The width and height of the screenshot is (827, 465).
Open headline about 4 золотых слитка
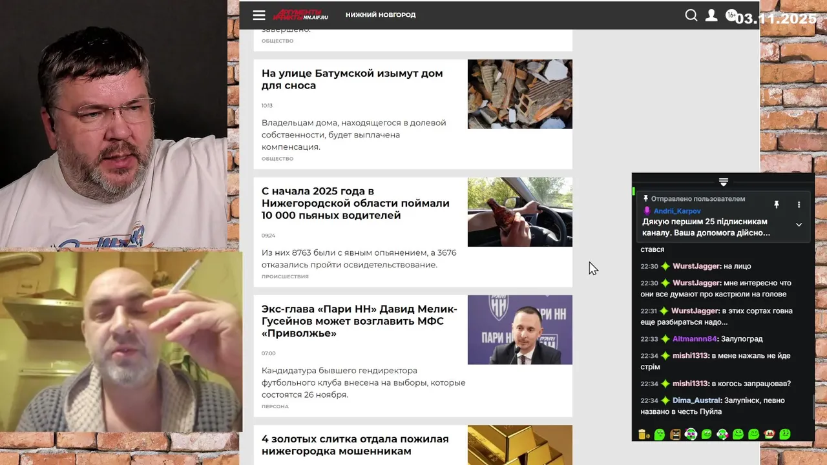[355, 445]
